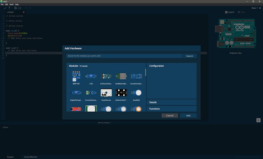This screenshot has width=263, height=159.
Task: Select the untitled editor tab
Action: pyautogui.click(x=10, y=12)
